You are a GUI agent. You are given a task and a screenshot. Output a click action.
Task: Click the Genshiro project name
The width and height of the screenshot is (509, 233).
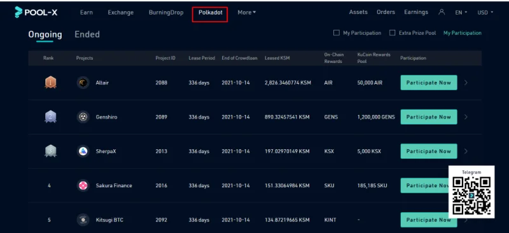click(106, 117)
